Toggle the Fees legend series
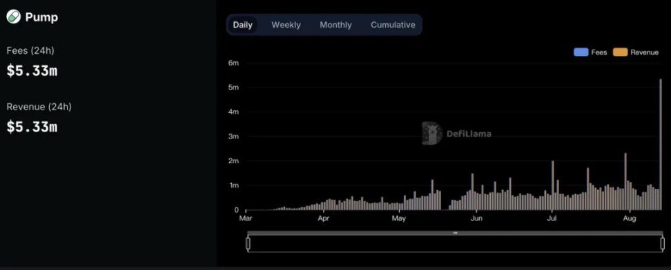 point(590,52)
